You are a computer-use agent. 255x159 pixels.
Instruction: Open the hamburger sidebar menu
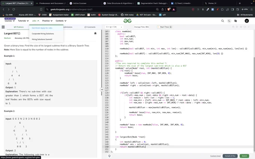(x=3, y=27)
